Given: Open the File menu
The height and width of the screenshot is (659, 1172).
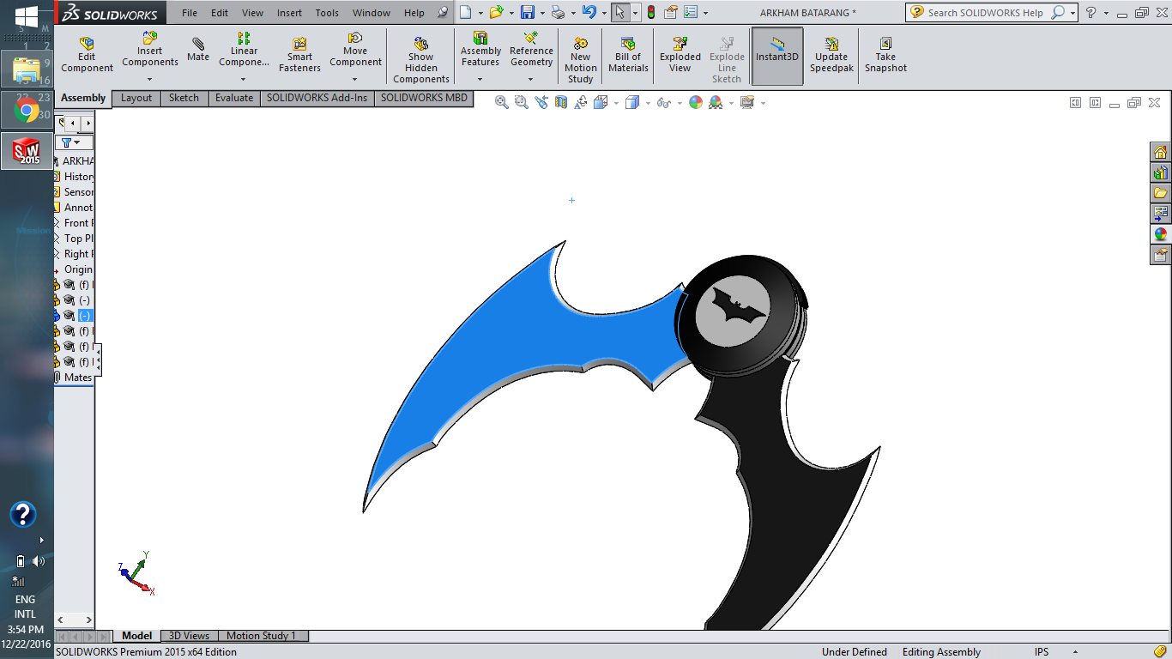Looking at the screenshot, I should tap(190, 13).
